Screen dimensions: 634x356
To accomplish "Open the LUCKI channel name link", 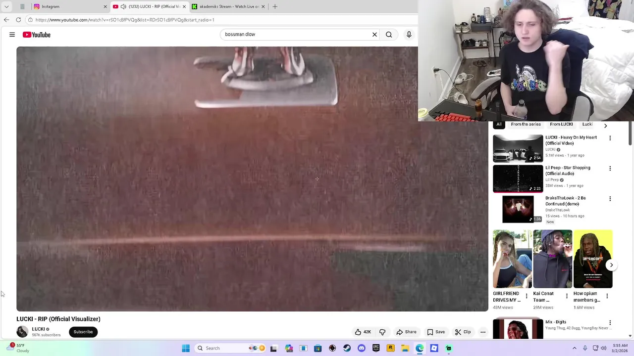I will 38,329.
